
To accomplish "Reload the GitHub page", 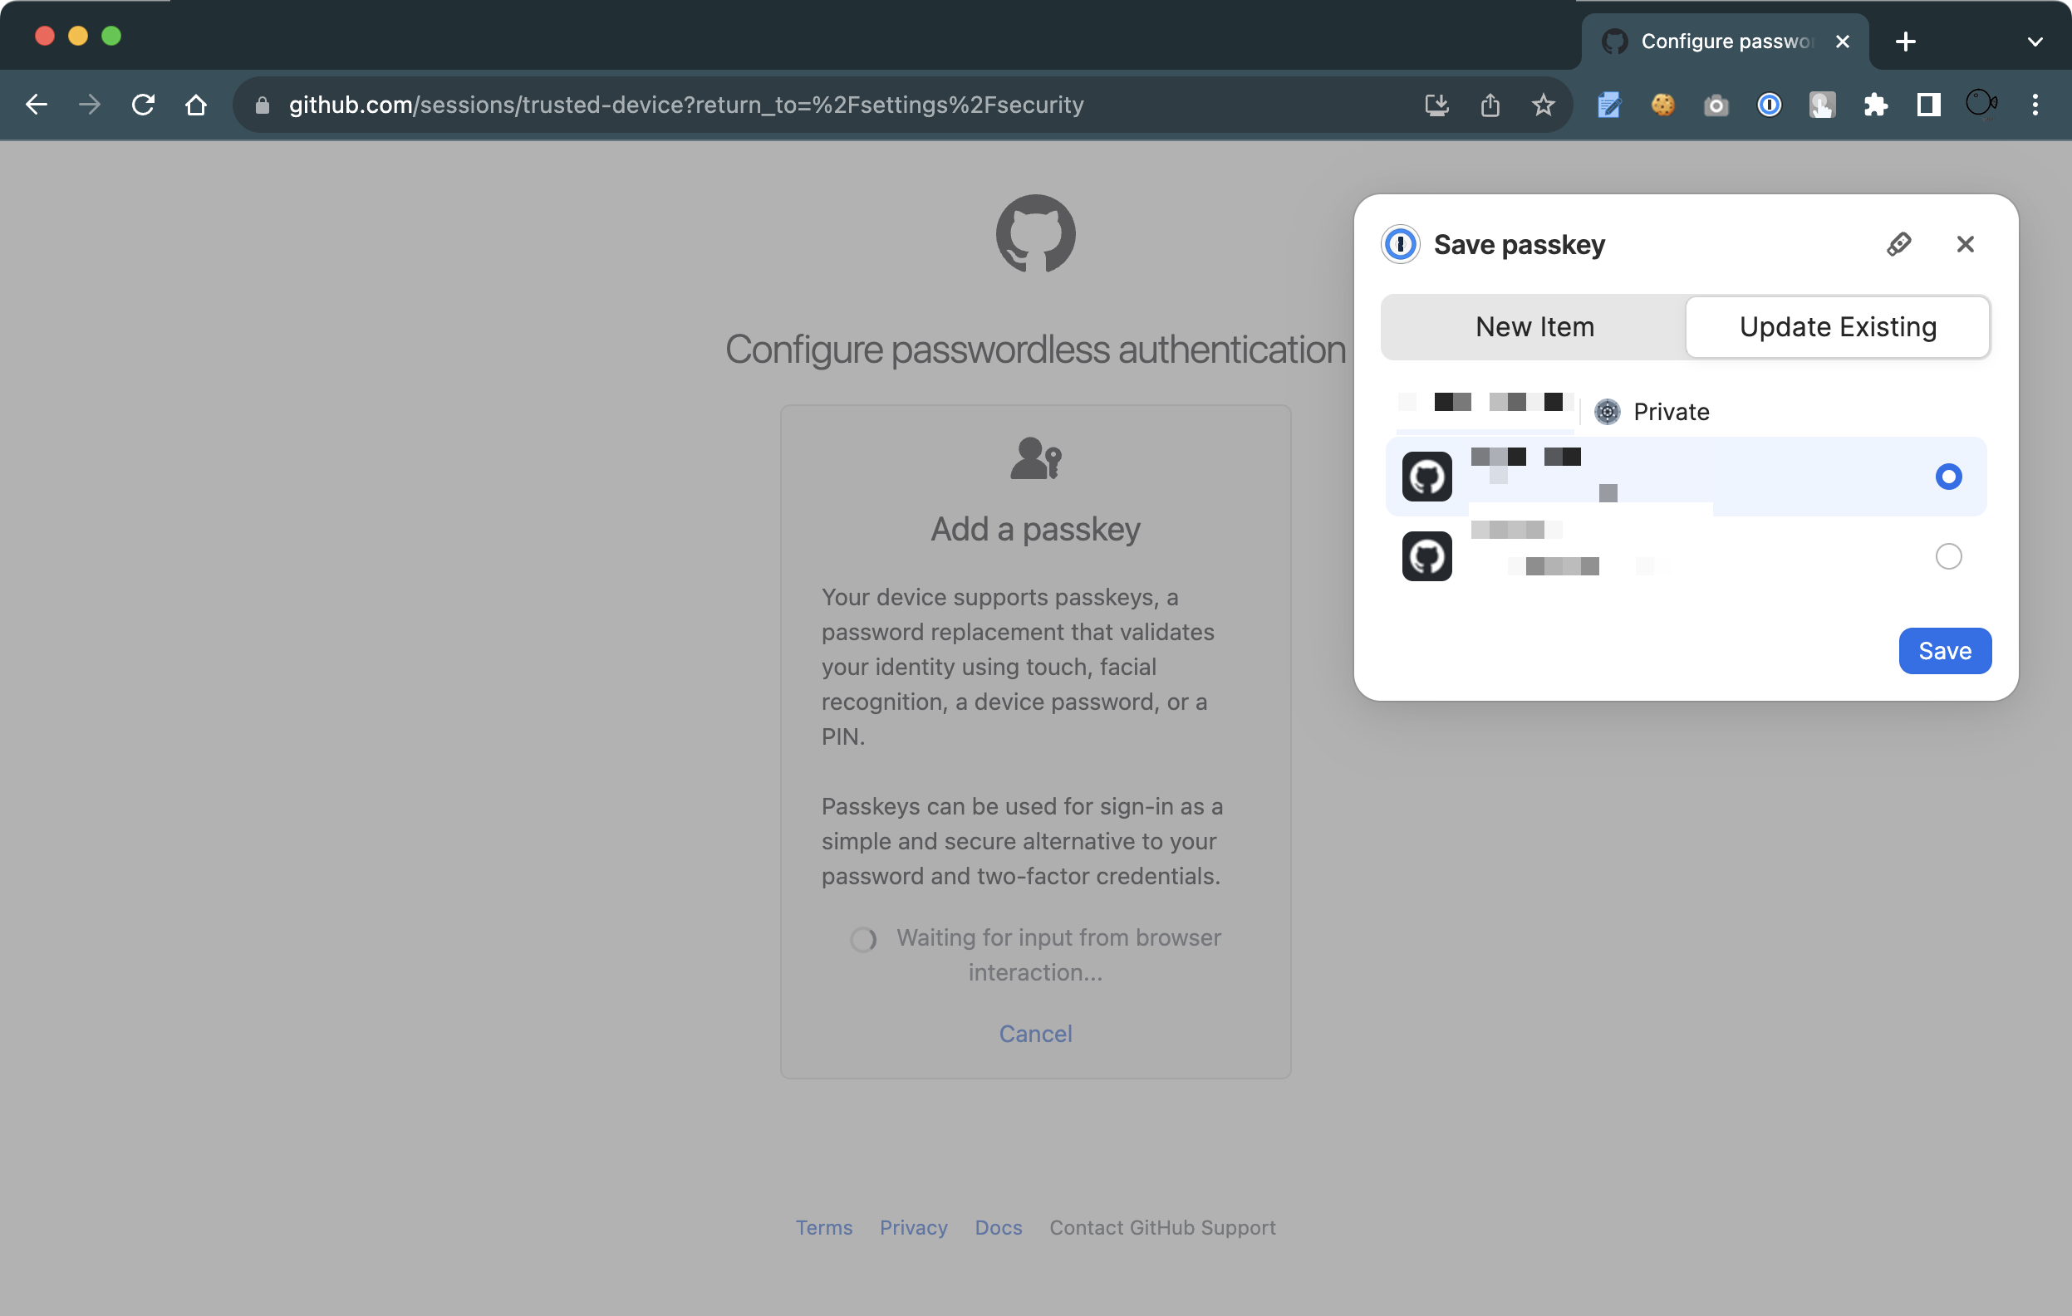I will (x=143, y=105).
